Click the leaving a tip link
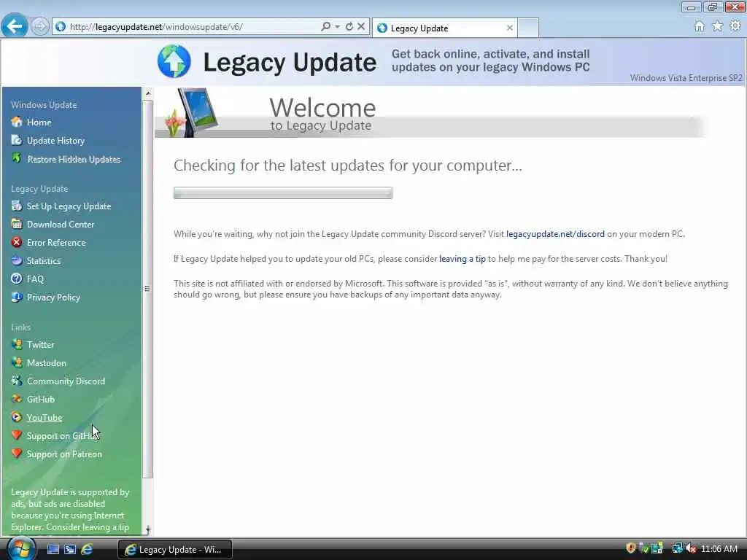This screenshot has height=560, width=747. point(462,259)
